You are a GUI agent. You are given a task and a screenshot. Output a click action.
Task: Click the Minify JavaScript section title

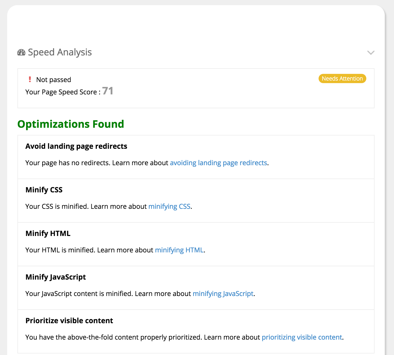coord(55,277)
